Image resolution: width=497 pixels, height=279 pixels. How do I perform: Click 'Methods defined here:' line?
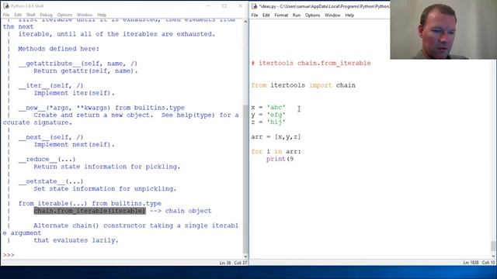[x=59, y=49]
